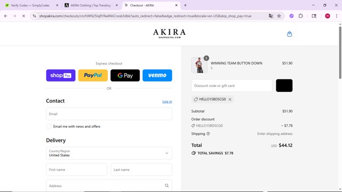Click the First name field
Image resolution: width=342 pixels, height=192 pixels.
[x=76, y=170]
